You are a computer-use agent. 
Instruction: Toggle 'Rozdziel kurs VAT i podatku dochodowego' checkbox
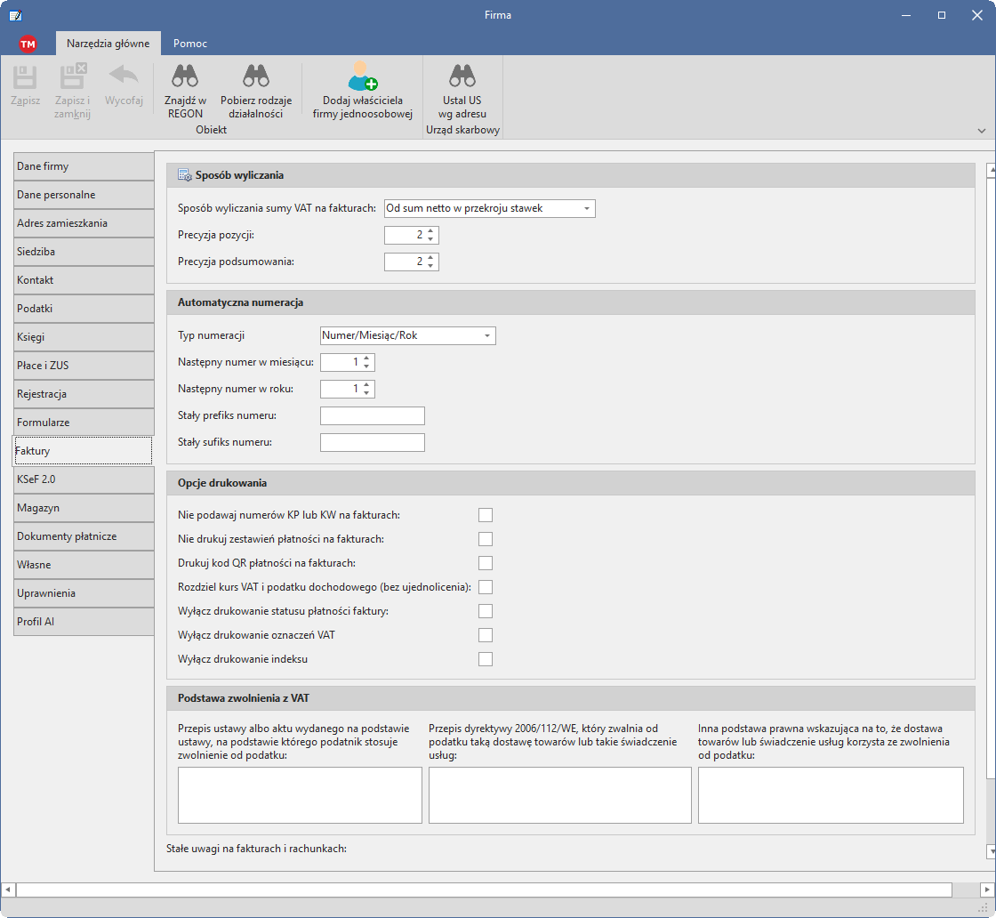(x=486, y=587)
